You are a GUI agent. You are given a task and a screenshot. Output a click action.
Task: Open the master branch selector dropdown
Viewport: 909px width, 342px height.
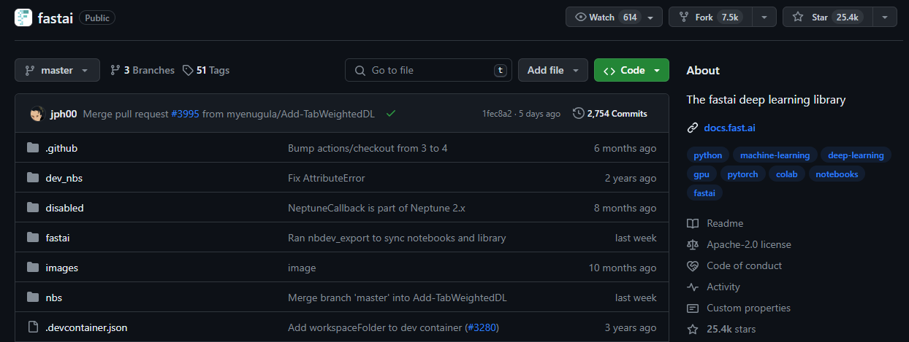click(x=57, y=70)
